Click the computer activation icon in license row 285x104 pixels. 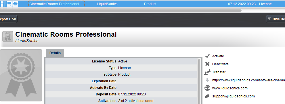pos(9,4)
